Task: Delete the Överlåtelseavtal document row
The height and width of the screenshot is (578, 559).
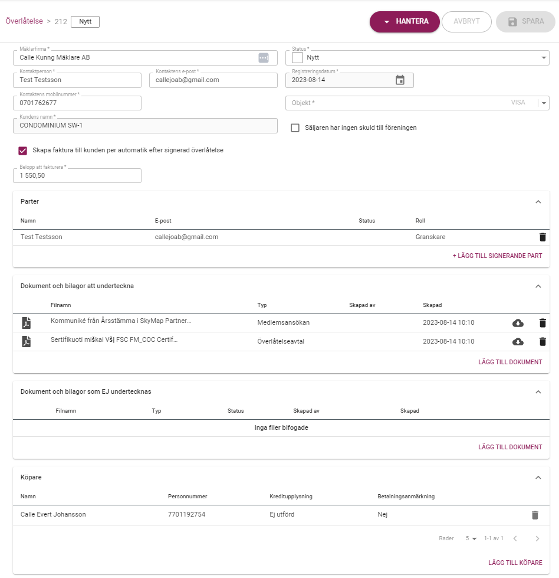Action: (542, 342)
